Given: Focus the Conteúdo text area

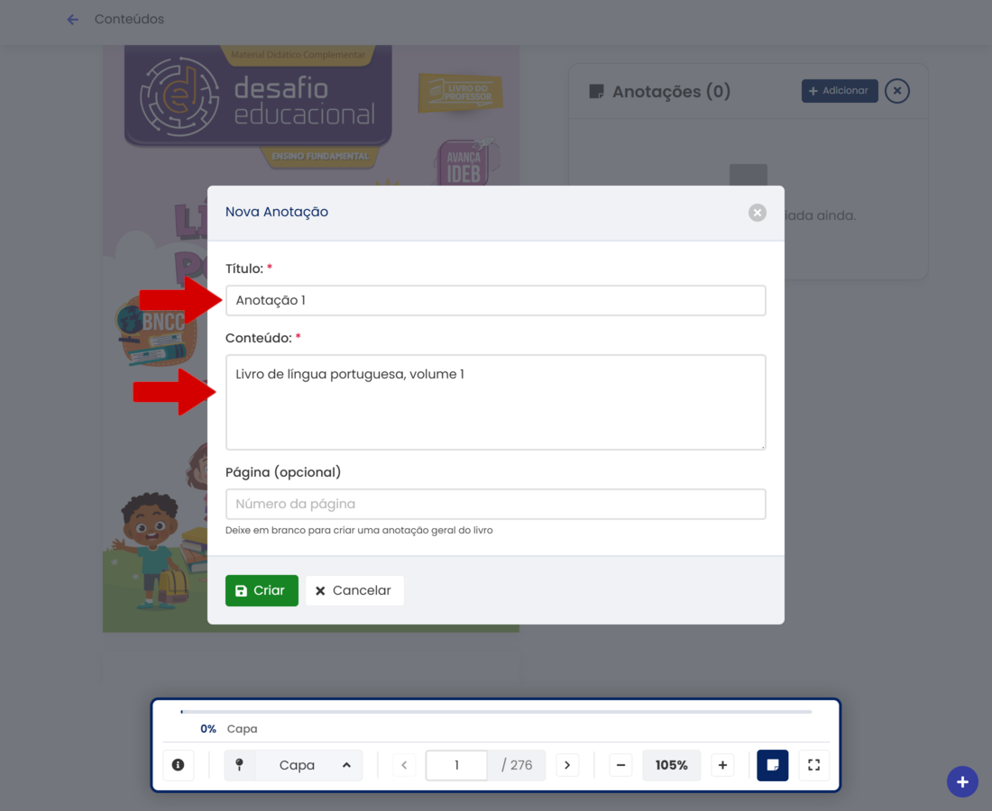Looking at the screenshot, I should coord(495,402).
